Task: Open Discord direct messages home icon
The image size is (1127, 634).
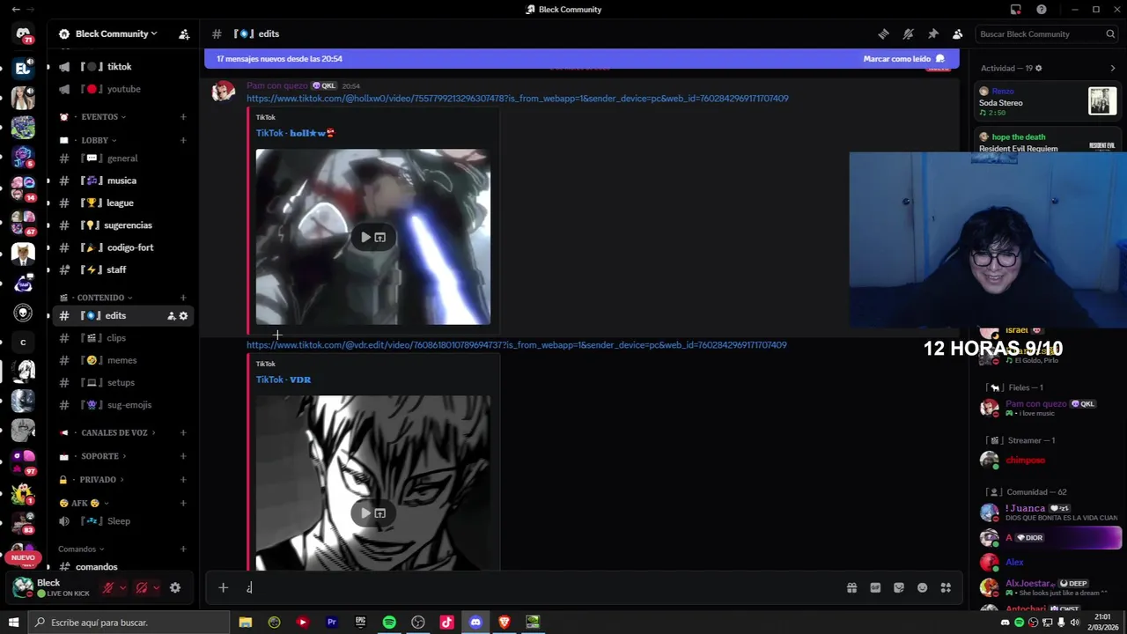Action: 24,34
